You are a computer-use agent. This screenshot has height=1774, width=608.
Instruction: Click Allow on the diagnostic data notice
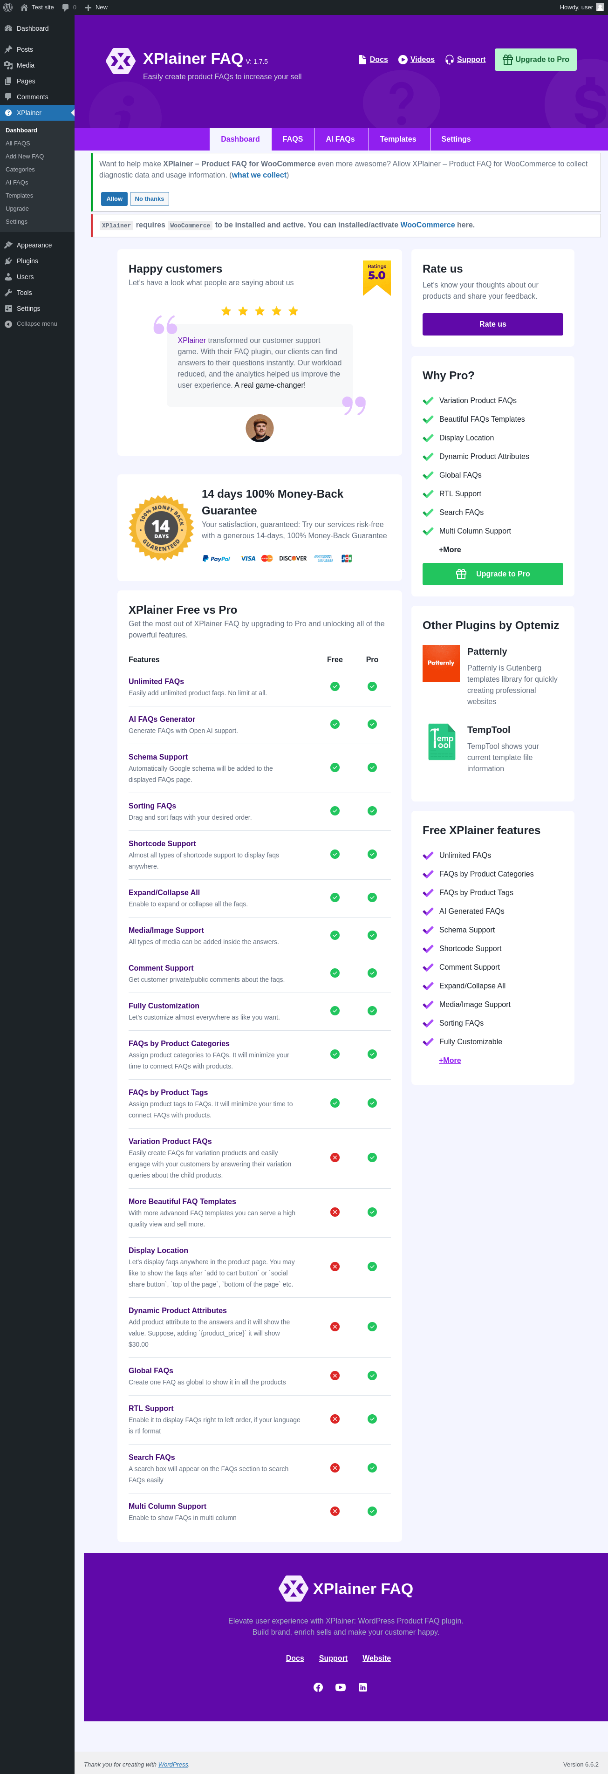pos(114,199)
